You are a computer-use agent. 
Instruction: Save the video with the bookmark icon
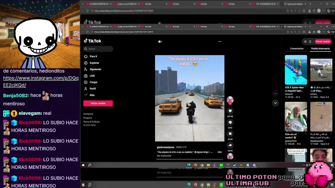tap(230, 134)
